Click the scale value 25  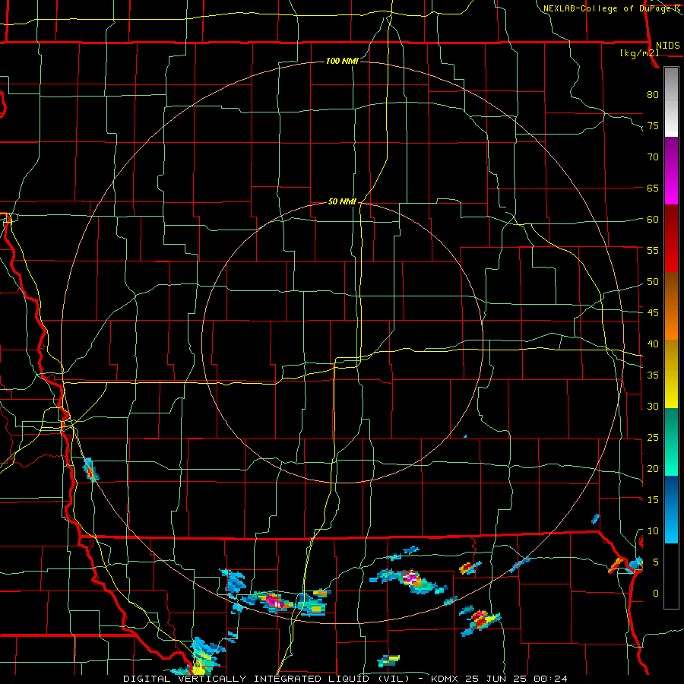tap(653, 438)
